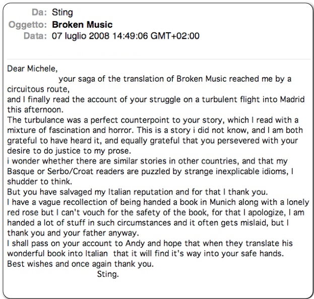The width and height of the screenshot is (314, 299).
Task: Click the Data: header label
Action: 35,36
